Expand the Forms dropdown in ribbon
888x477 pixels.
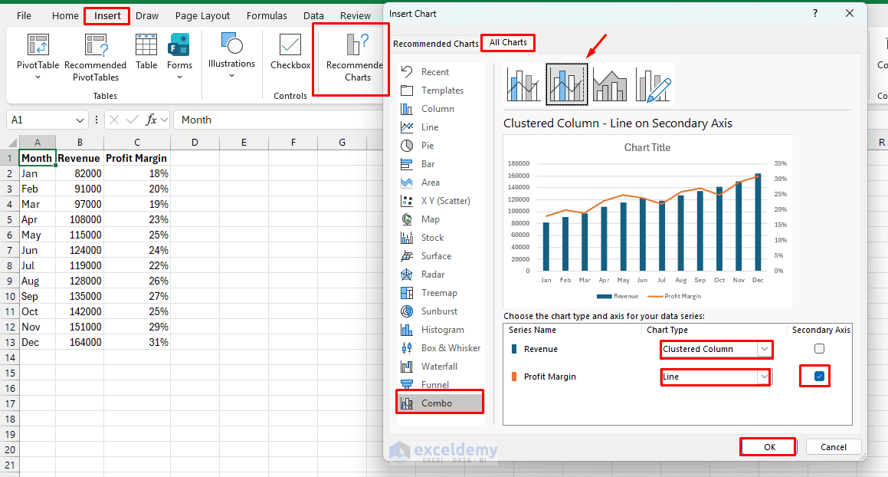click(179, 77)
